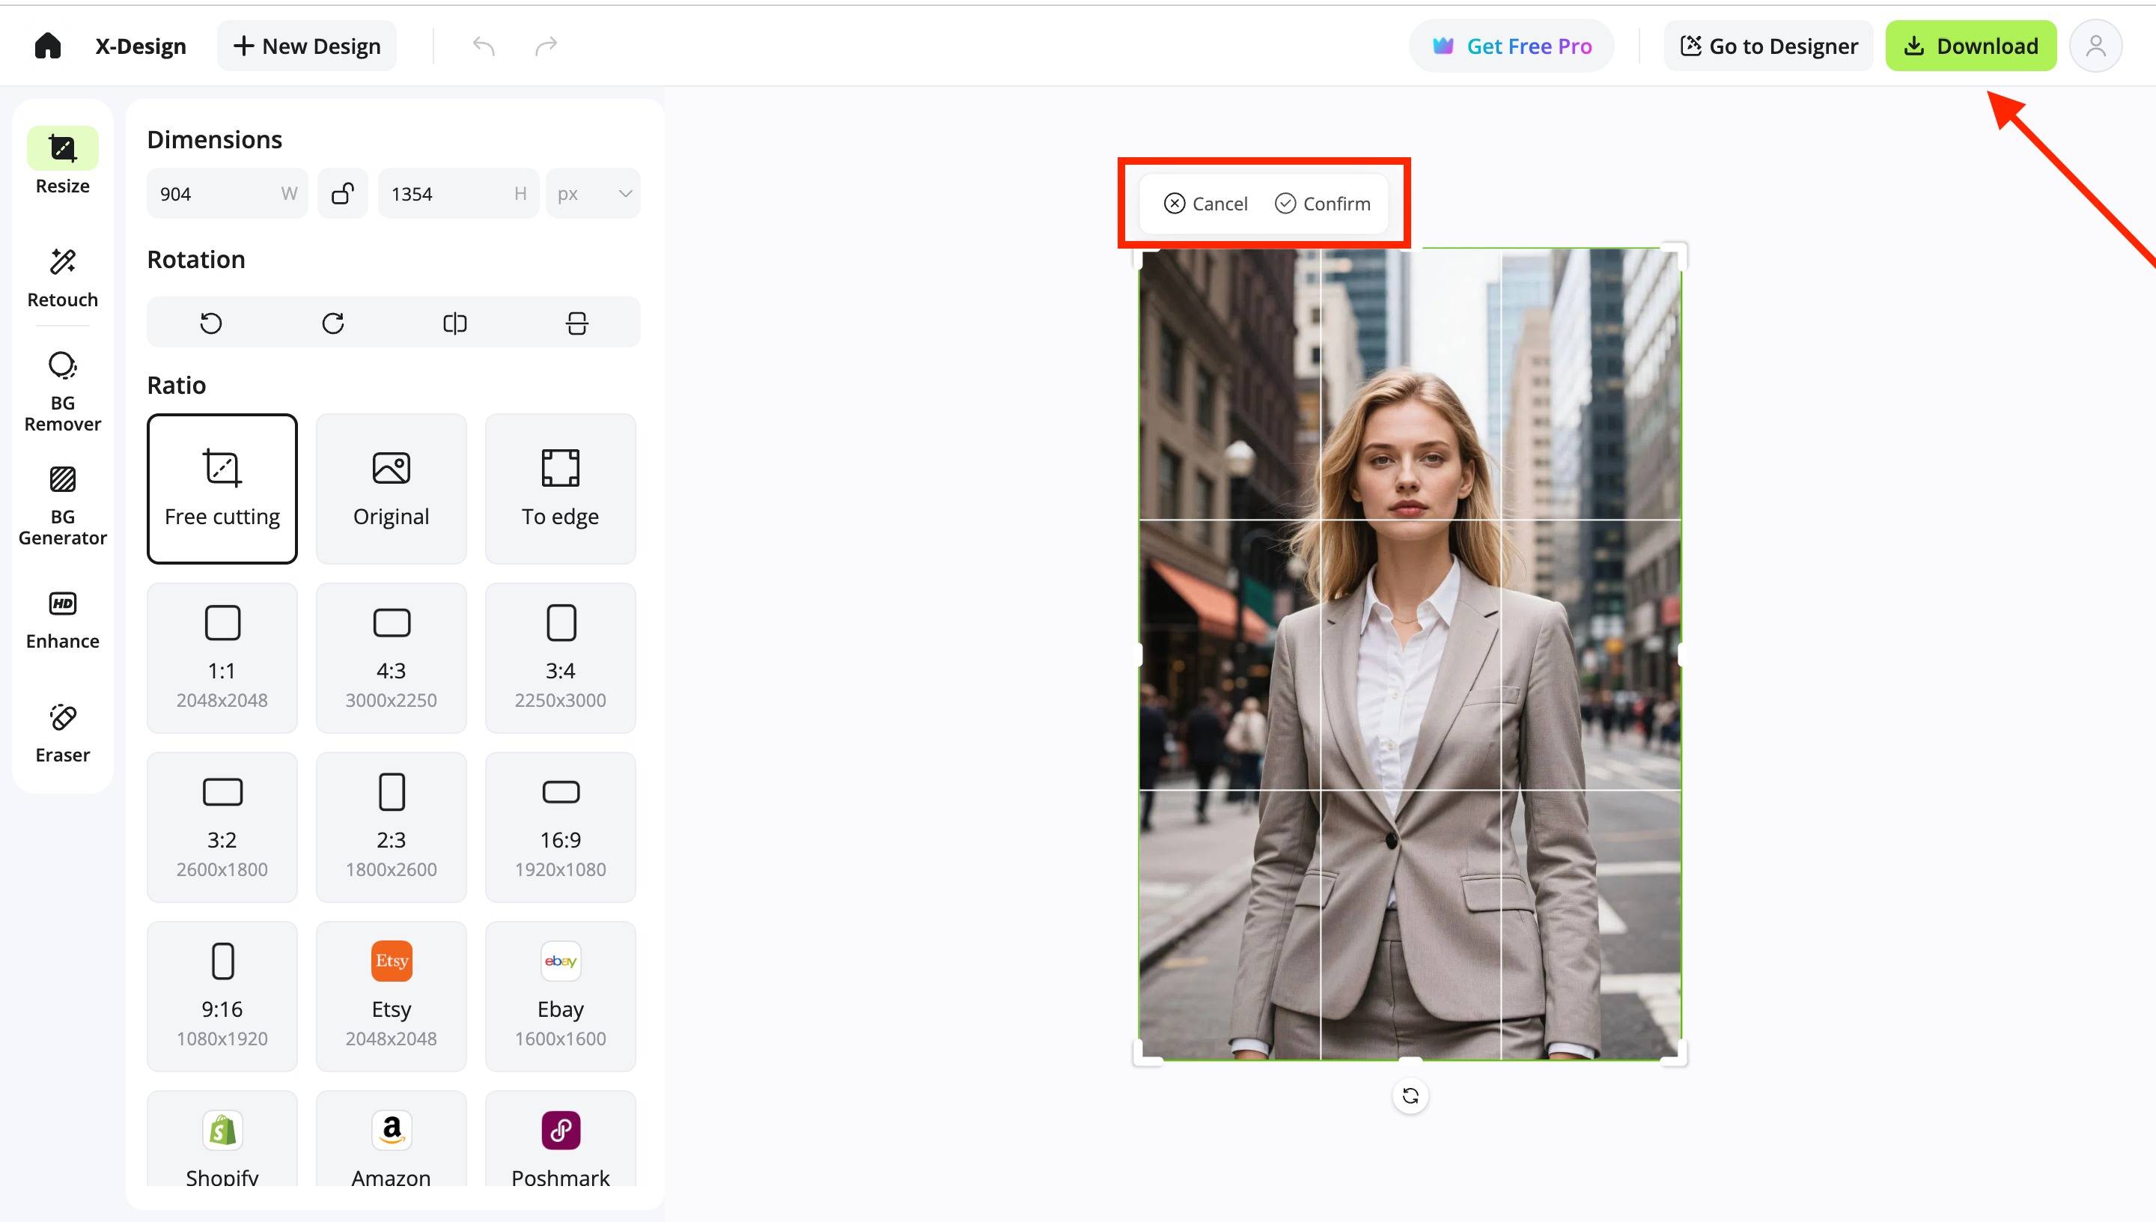Open the BG Generator tool

coord(62,505)
